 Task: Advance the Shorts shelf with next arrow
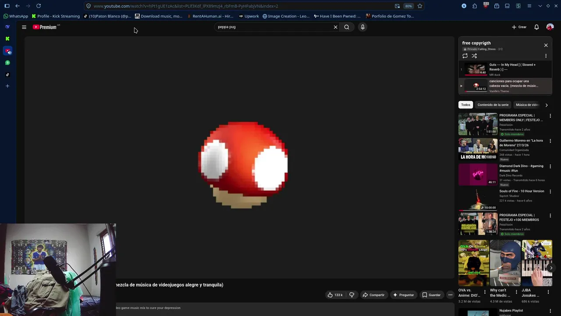(x=551, y=268)
